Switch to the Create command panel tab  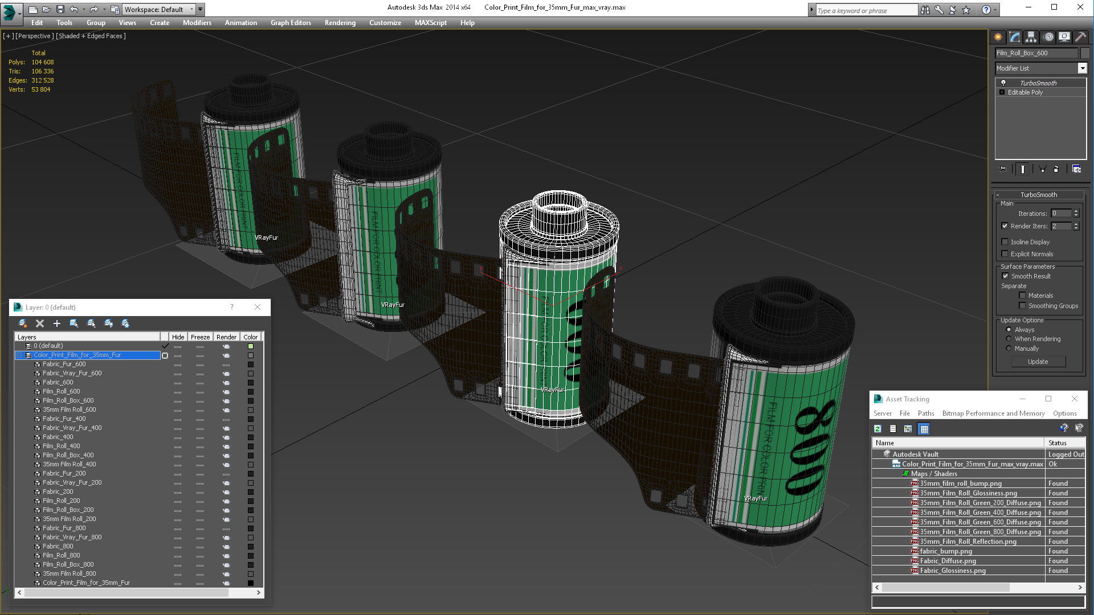point(998,37)
